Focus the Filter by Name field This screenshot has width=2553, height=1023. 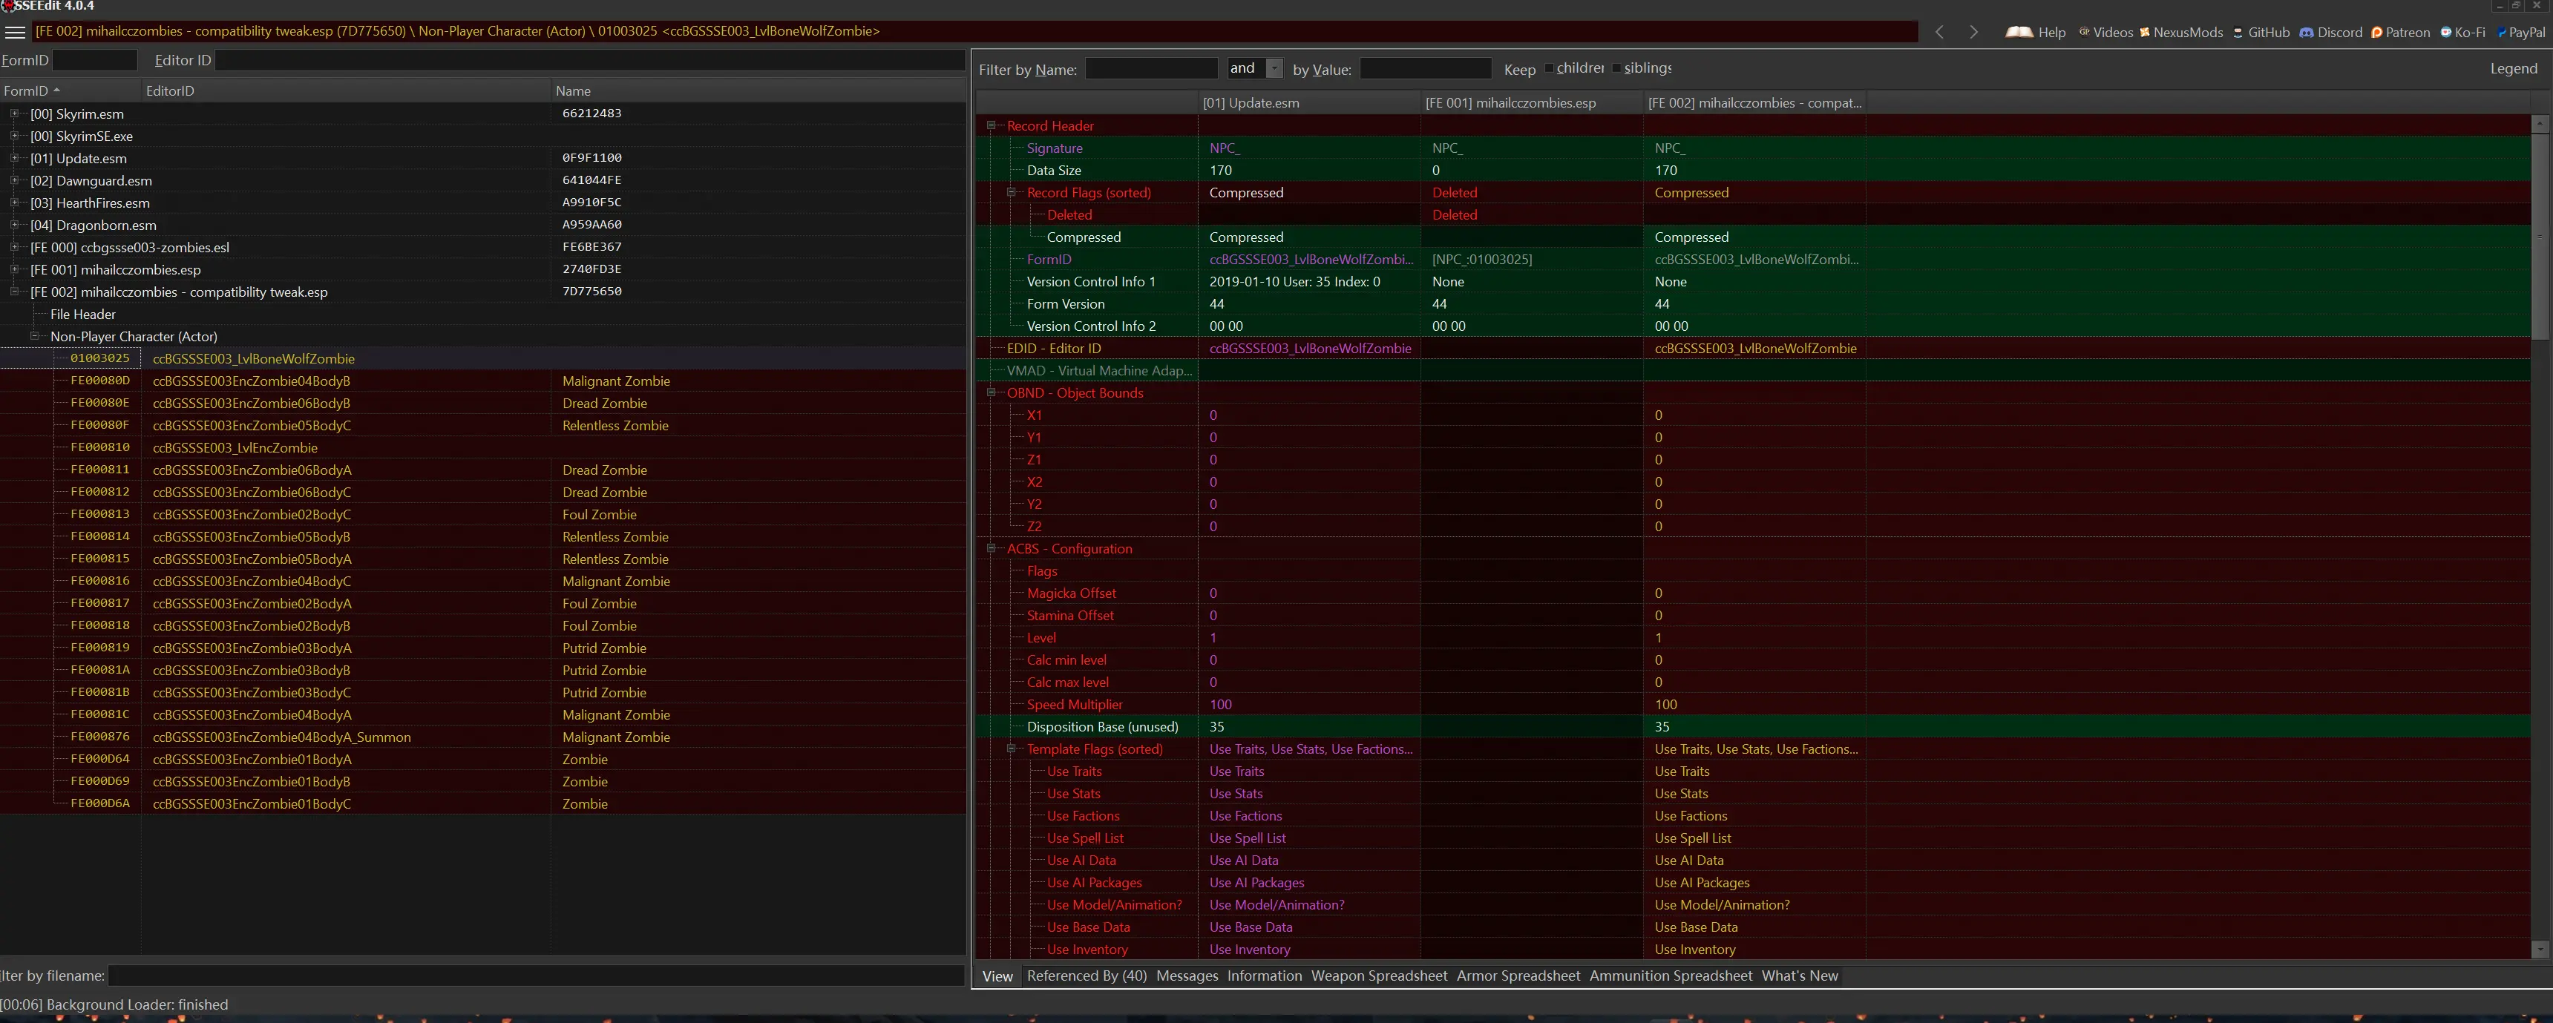click(x=1150, y=68)
